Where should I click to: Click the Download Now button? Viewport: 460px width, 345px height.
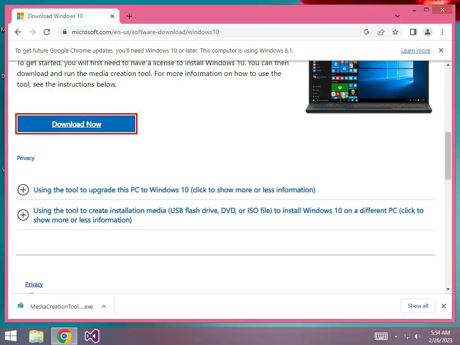click(76, 124)
